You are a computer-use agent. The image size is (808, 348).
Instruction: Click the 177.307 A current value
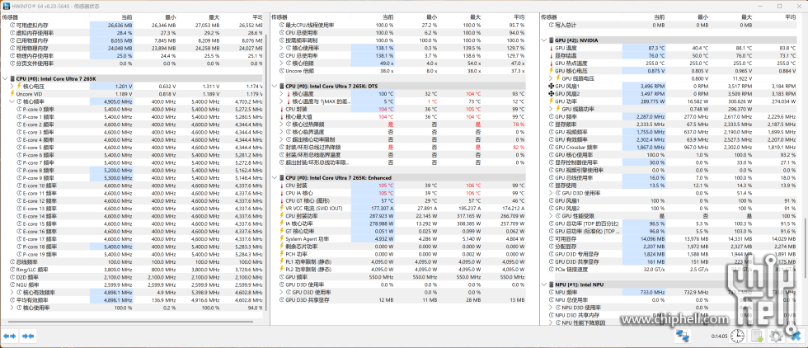click(383, 209)
